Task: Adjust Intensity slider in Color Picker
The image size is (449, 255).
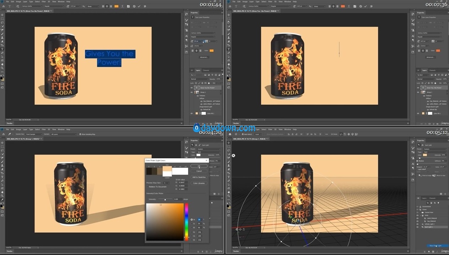Action: (x=165, y=200)
